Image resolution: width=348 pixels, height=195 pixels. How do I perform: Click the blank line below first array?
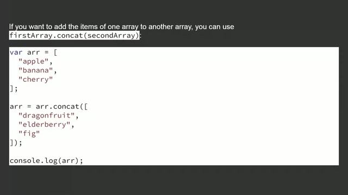coord(174,97)
